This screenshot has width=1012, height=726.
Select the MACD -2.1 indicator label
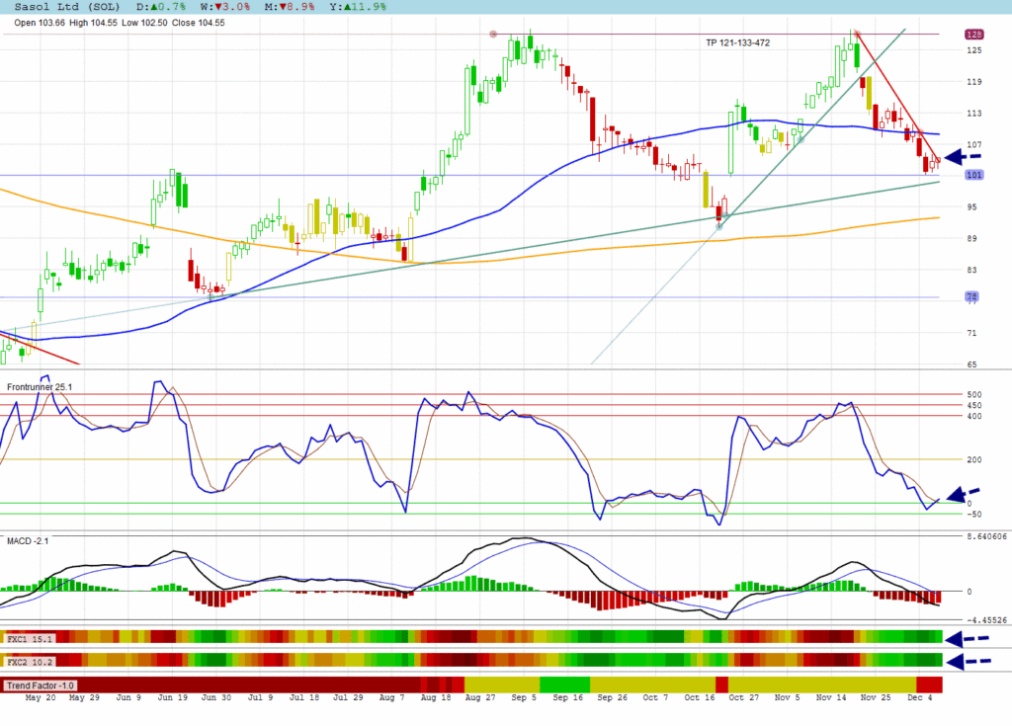click(28, 541)
